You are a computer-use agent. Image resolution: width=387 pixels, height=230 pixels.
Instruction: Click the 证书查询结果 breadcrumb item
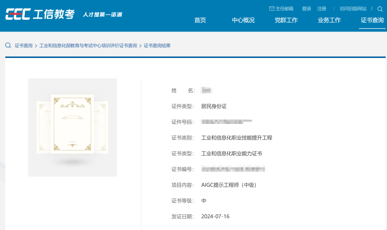click(157, 45)
